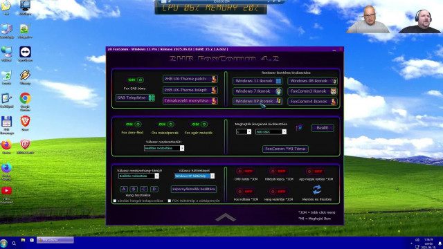Turn on Hálózati kapcs. switch

(x=278, y=171)
